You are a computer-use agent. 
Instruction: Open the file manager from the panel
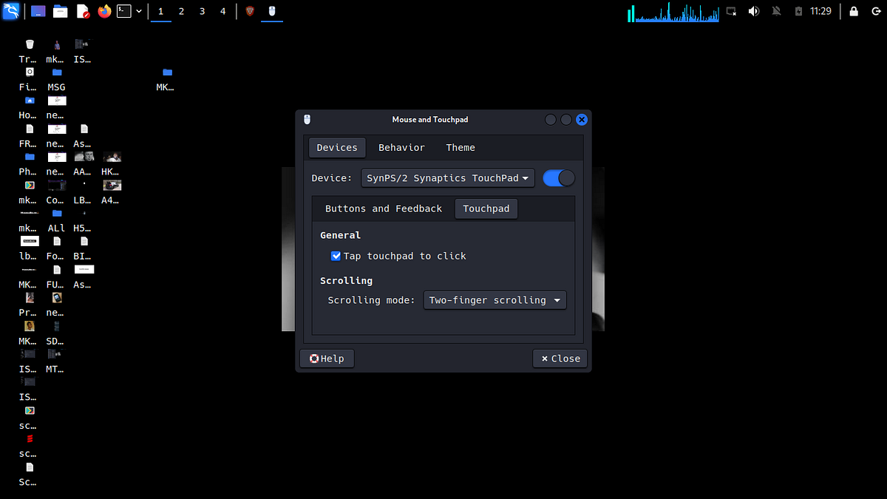click(61, 11)
